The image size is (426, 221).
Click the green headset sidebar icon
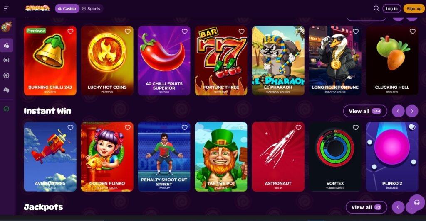7,109
